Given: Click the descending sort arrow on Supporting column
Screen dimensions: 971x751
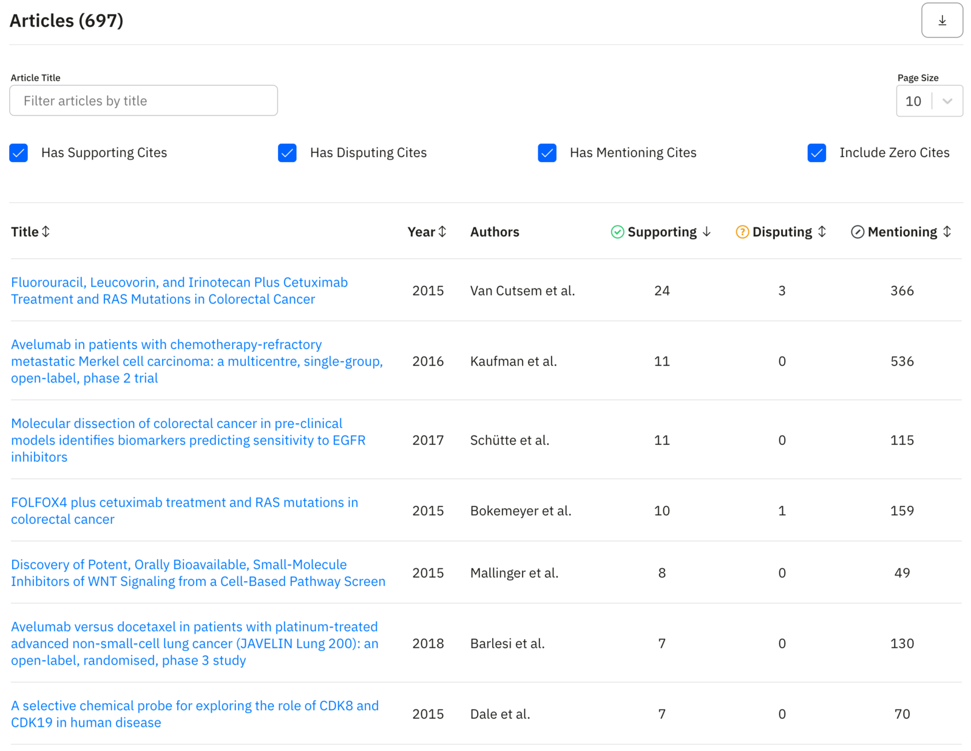Looking at the screenshot, I should click(x=707, y=231).
